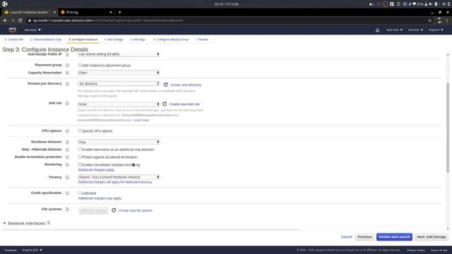452x254 pixels.
Task: Click Create new directory link
Action: coord(186,85)
